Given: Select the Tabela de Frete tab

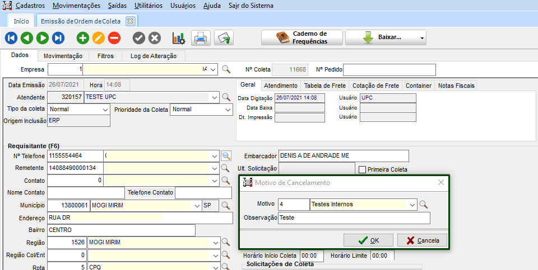Looking at the screenshot, I should [x=324, y=86].
